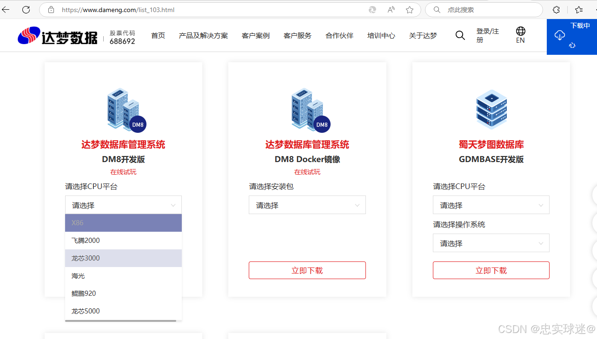
Task: Open the GDMBASE operating system dropdown
Action: pos(491,243)
